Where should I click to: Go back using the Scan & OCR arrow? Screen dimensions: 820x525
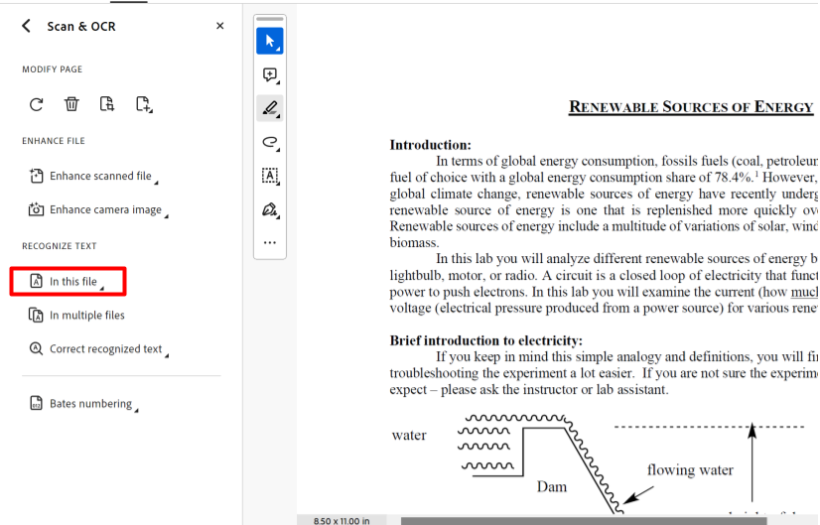click(x=26, y=26)
